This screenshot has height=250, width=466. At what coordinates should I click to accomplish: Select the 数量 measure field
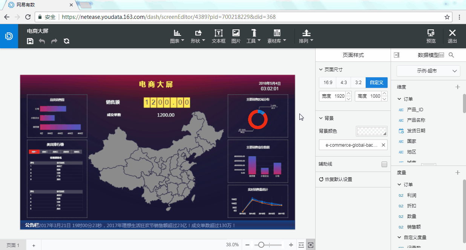point(412,216)
